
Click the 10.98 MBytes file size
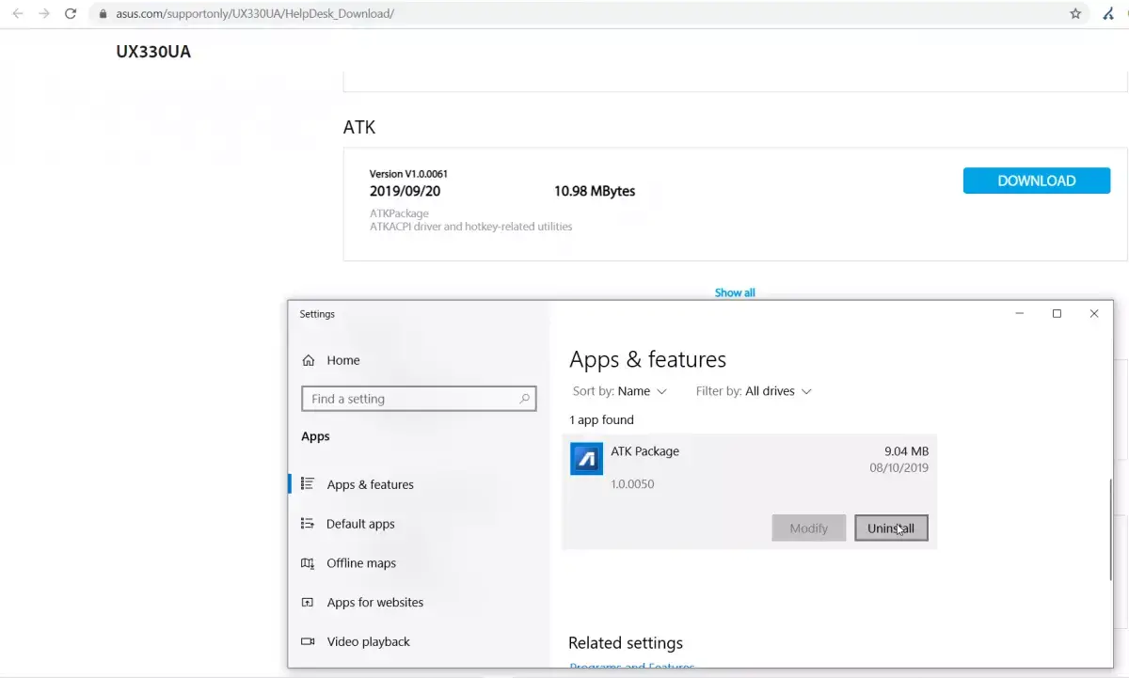pos(595,191)
